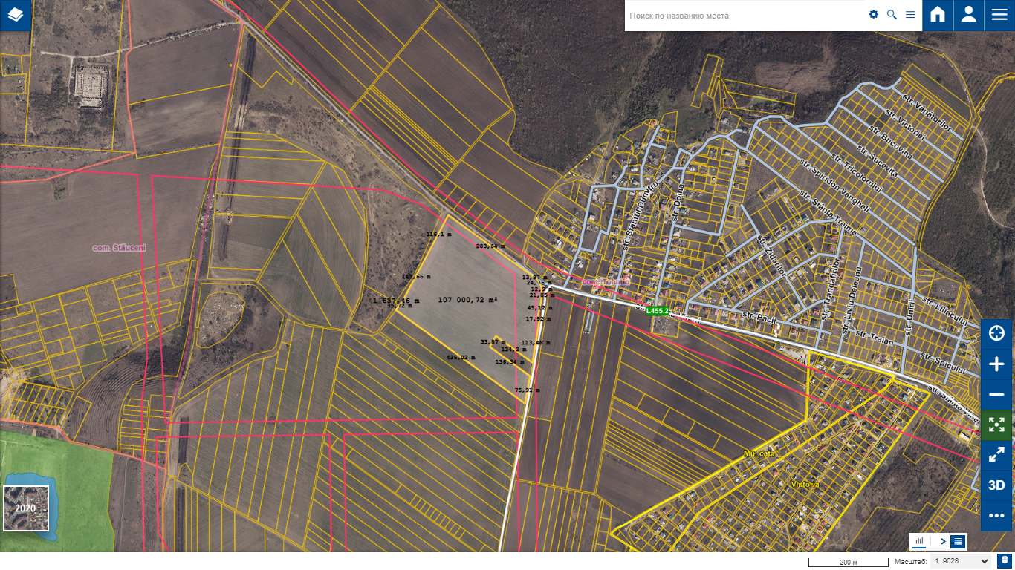Expand more tools with three dots
The image size is (1015, 570).
click(x=996, y=516)
